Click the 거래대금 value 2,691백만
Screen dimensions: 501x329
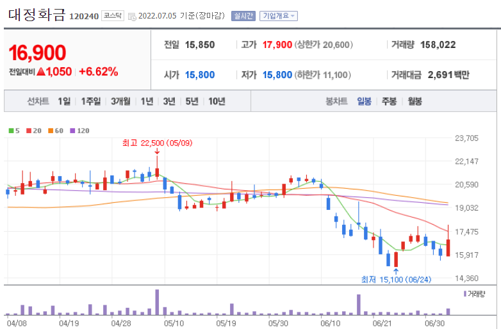tap(448, 75)
